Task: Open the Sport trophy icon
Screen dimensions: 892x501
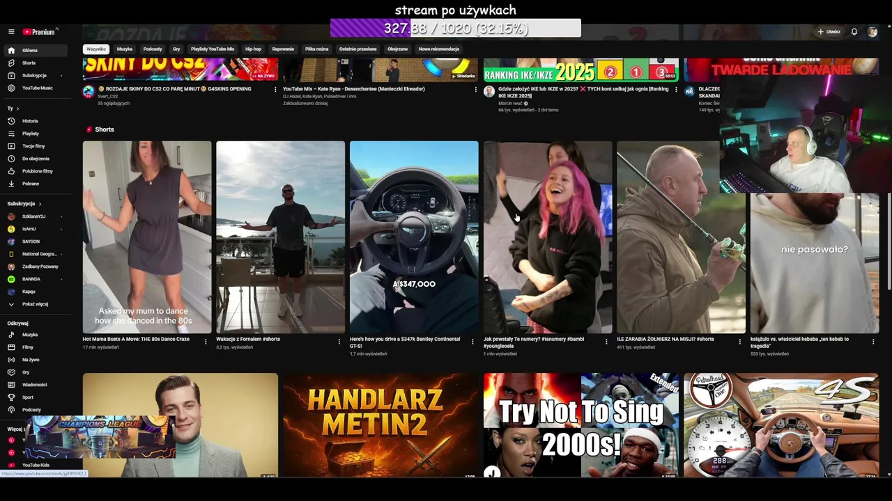Action: click(x=11, y=397)
